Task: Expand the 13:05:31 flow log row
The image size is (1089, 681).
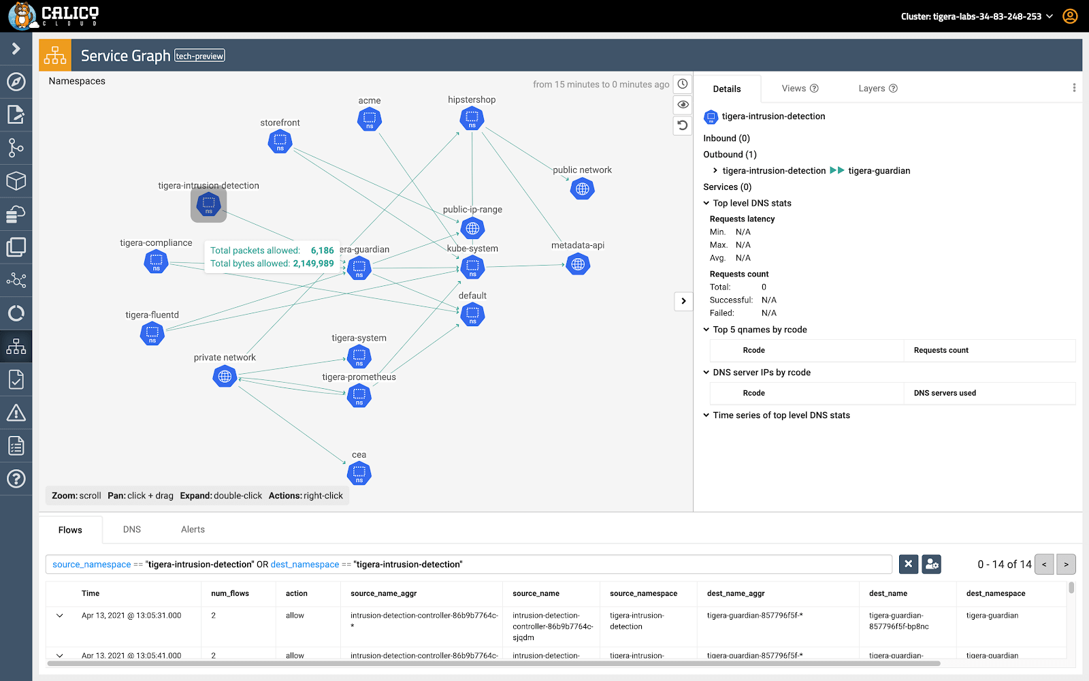Action: (x=60, y=616)
